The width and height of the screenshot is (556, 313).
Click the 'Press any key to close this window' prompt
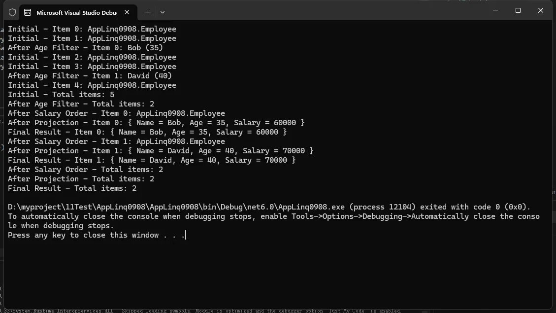coord(96,235)
